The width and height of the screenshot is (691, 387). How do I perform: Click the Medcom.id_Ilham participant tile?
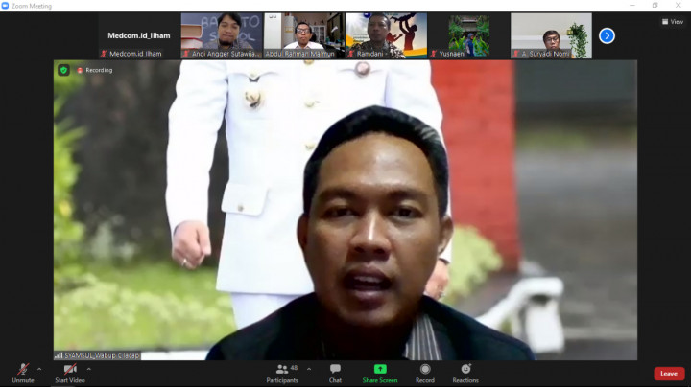[x=138, y=35]
